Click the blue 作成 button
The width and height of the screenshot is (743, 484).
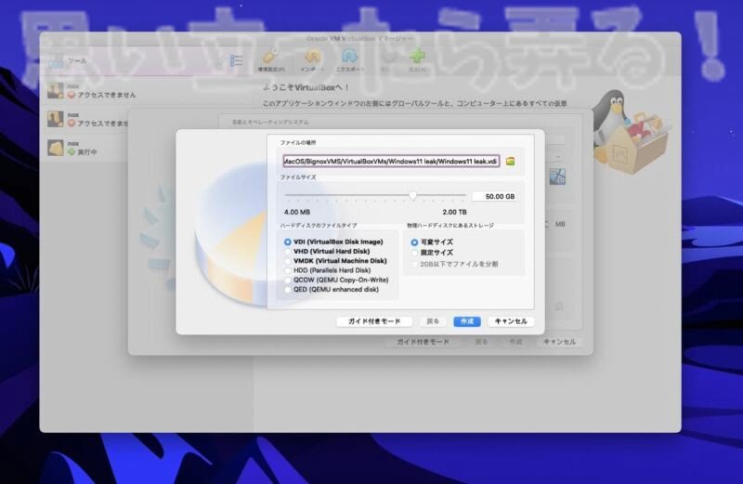click(x=467, y=321)
